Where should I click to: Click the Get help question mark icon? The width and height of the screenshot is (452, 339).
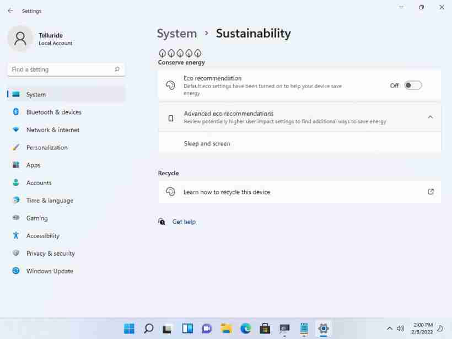tap(162, 222)
